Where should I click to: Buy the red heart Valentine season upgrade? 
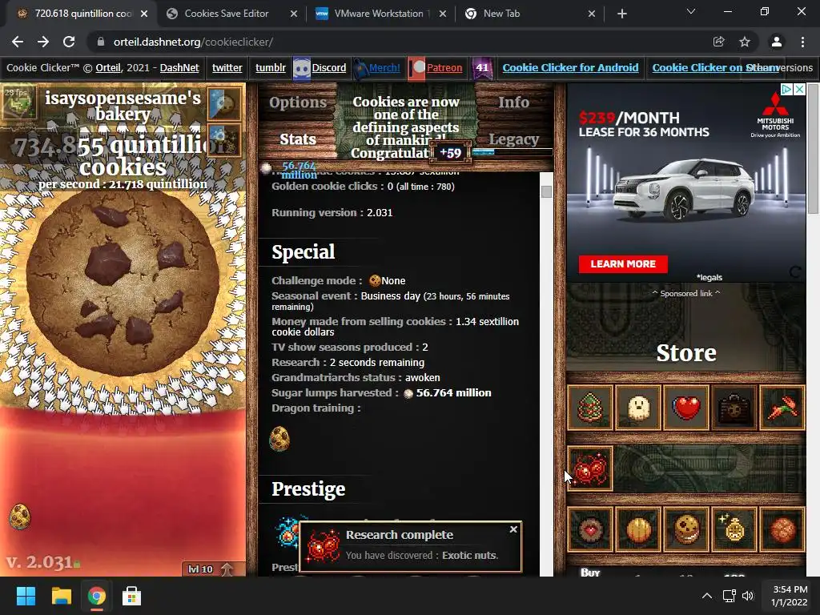click(x=686, y=408)
